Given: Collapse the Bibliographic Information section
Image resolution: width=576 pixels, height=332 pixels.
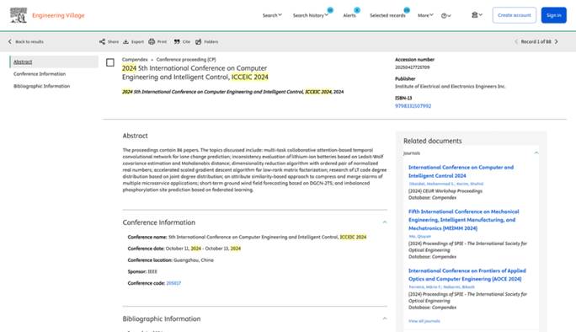Looking at the screenshot, I should coord(385,319).
